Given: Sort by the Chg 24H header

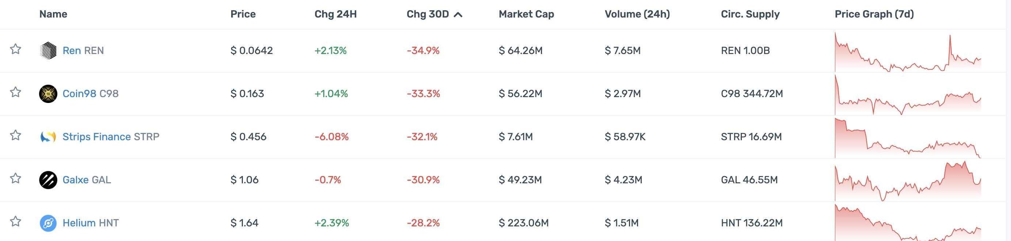Looking at the screenshot, I should tap(335, 14).
